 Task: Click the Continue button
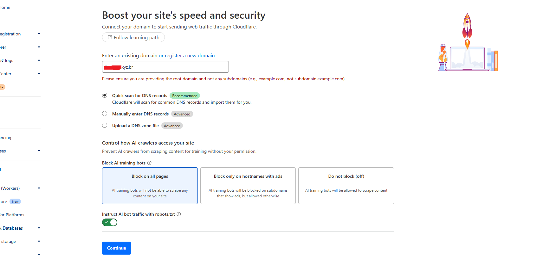pos(116,248)
